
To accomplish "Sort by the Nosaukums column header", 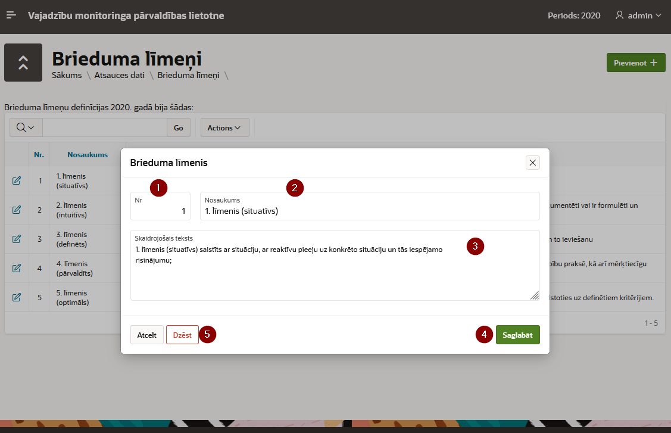I will 88,154.
